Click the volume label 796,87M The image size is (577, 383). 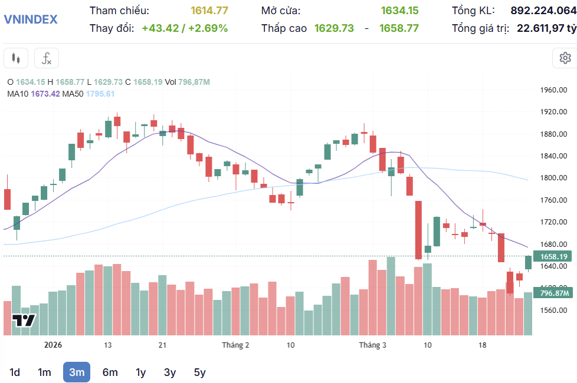[555, 292]
